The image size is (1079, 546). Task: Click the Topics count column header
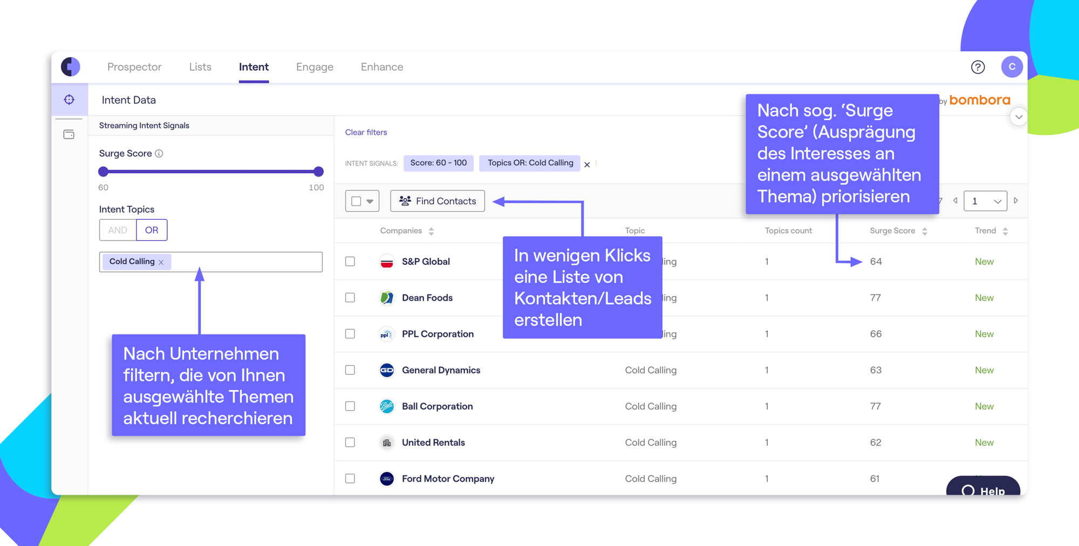point(788,231)
